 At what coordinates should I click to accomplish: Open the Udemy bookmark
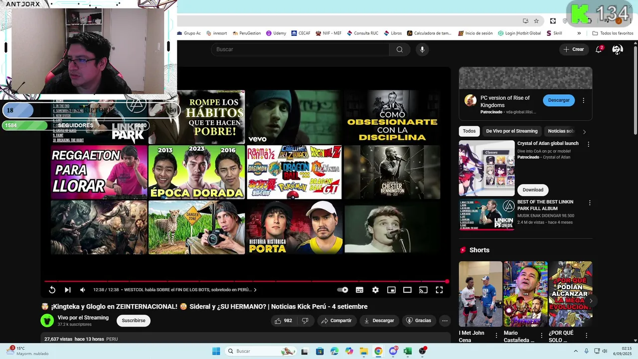276,33
